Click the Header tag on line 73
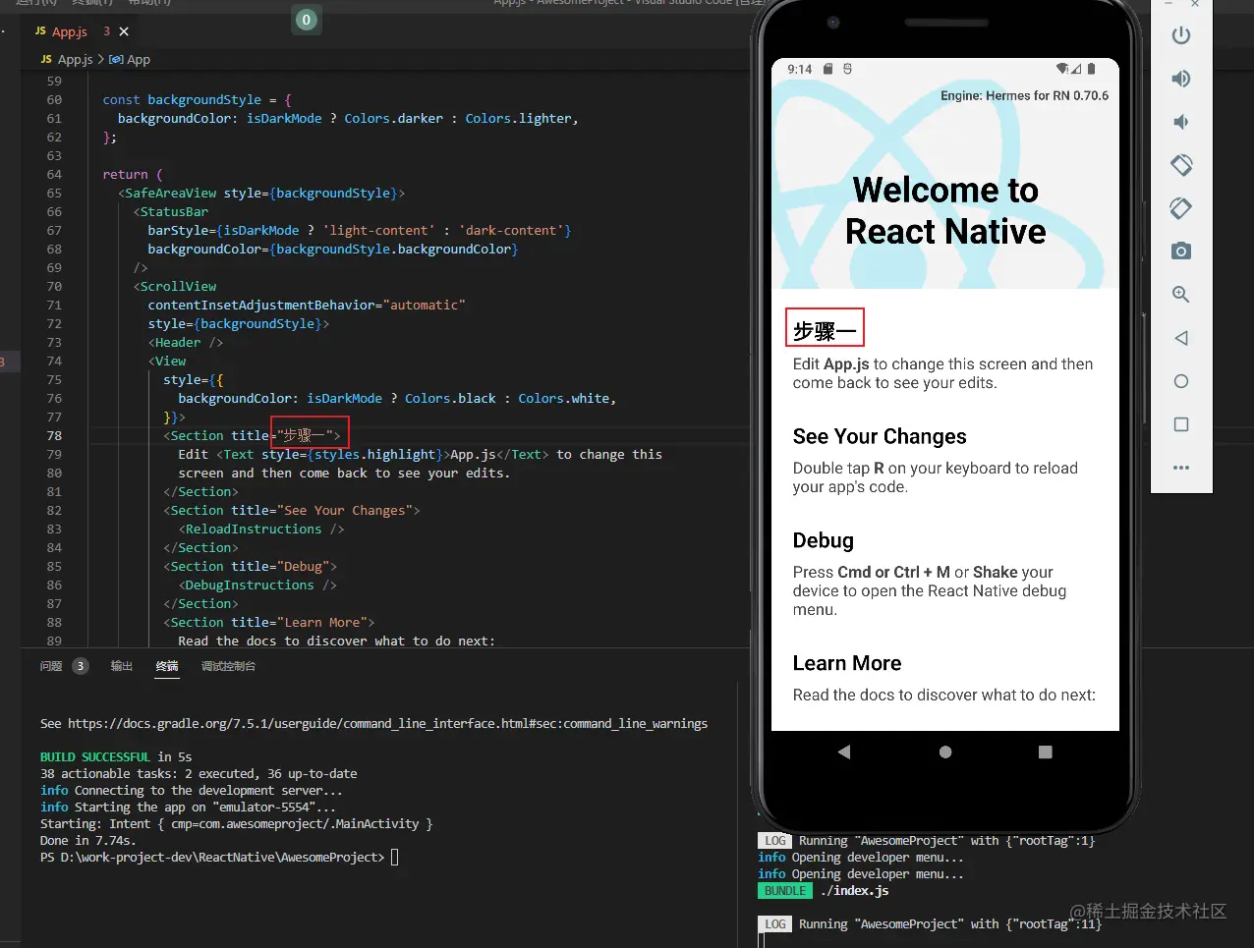Image resolution: width=1254 pixels, height=948 pixels. click(178, 343)
